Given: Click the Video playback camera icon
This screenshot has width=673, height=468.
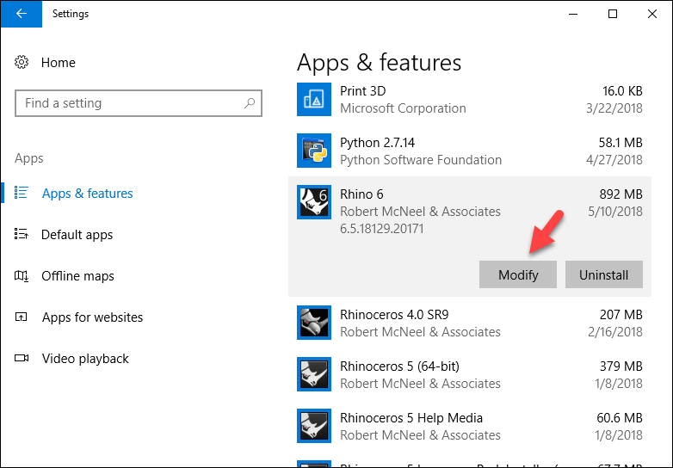Looking at the screenshot, I should (22, 358).
